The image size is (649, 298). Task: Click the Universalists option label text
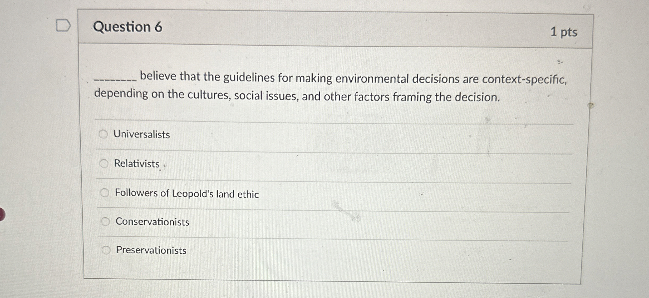point(142,135)
